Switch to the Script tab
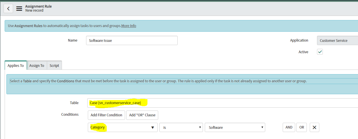 (x=54, y=65)
